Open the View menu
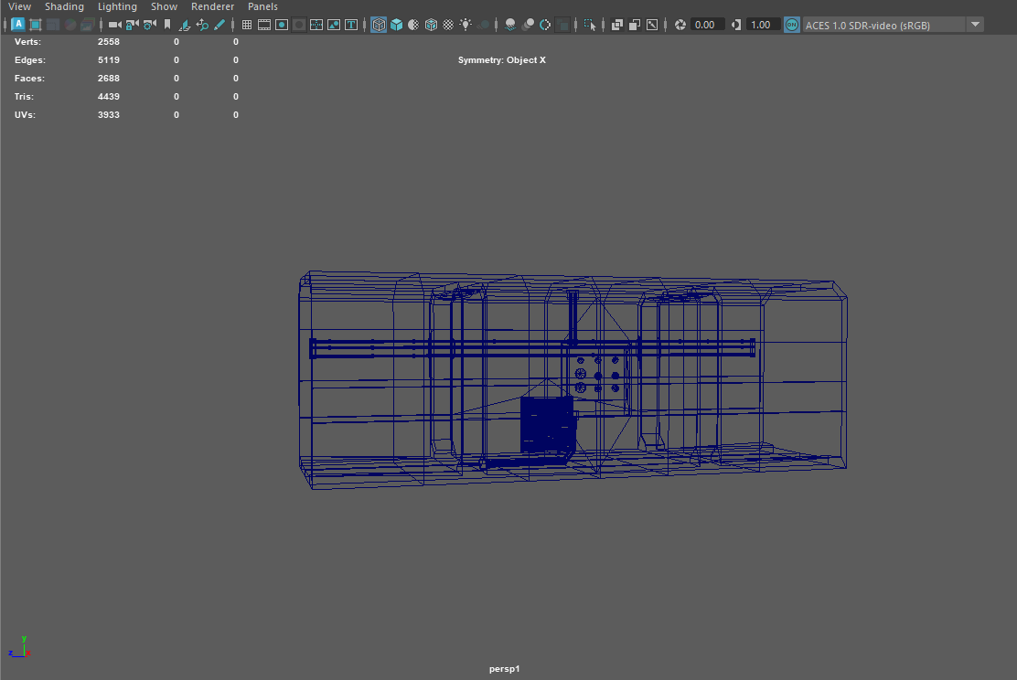1017x680 pixels. pyautogui.click(x=19, y=6)
